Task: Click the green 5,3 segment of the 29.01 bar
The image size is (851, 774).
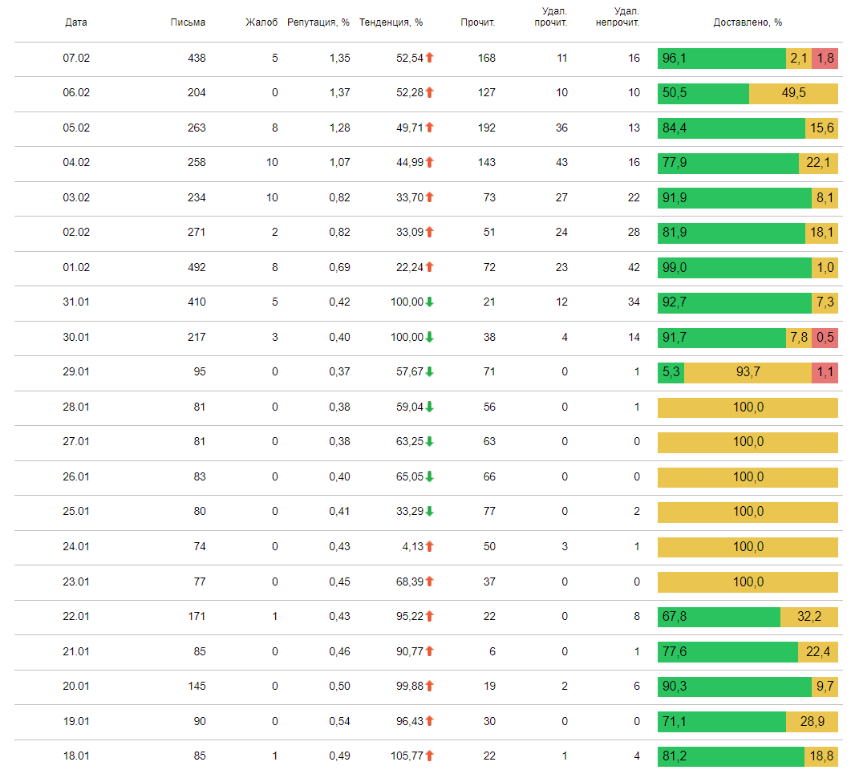Action: pos(671,372)
